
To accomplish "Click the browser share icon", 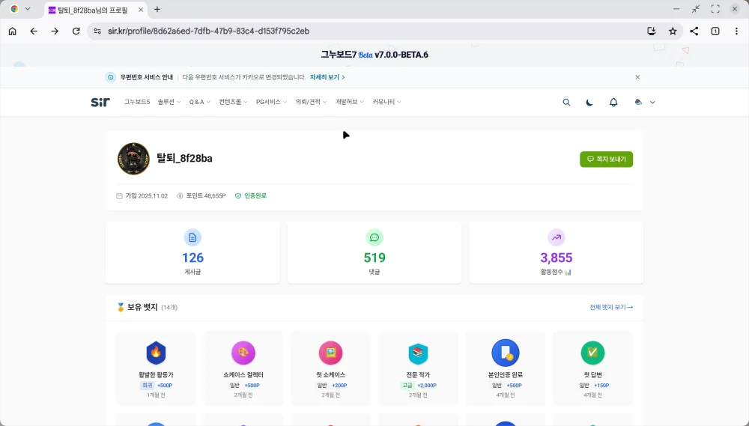I will click(694, 31).
